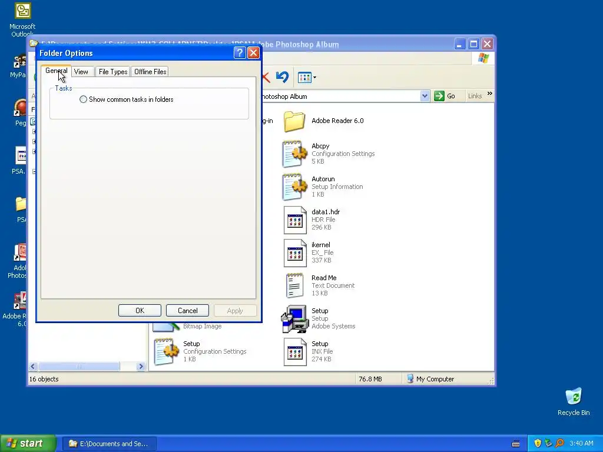Select the Autorun setup information icon

click(294, 187)
